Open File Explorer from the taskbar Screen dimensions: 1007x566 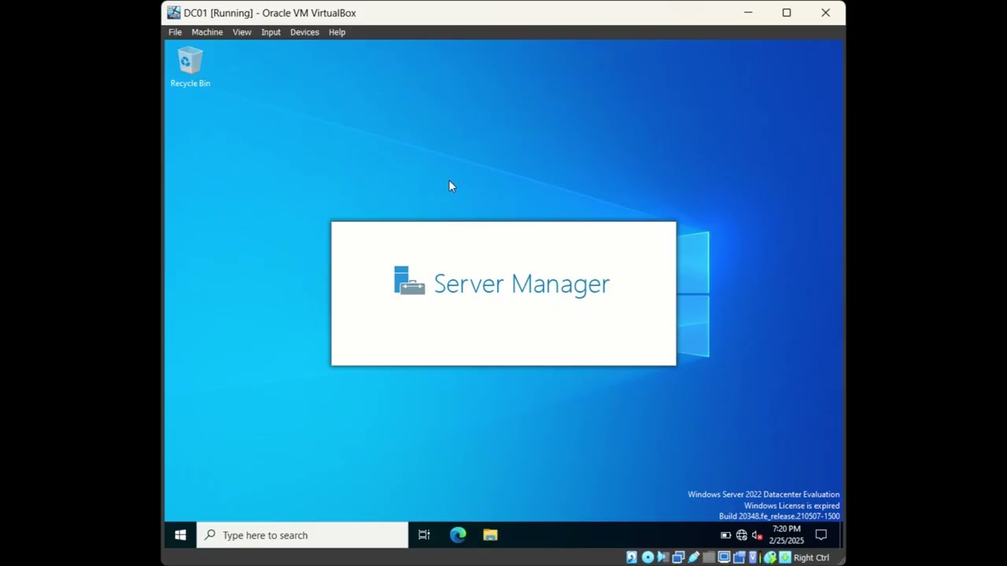490,535
